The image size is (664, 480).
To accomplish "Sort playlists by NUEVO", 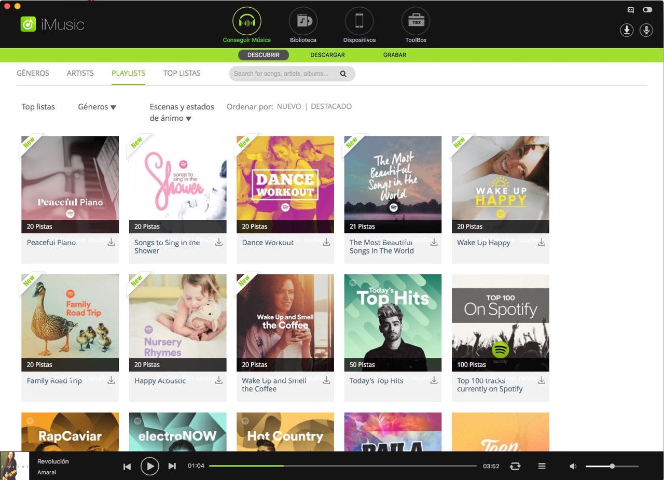I will click(x=289, y=106).
